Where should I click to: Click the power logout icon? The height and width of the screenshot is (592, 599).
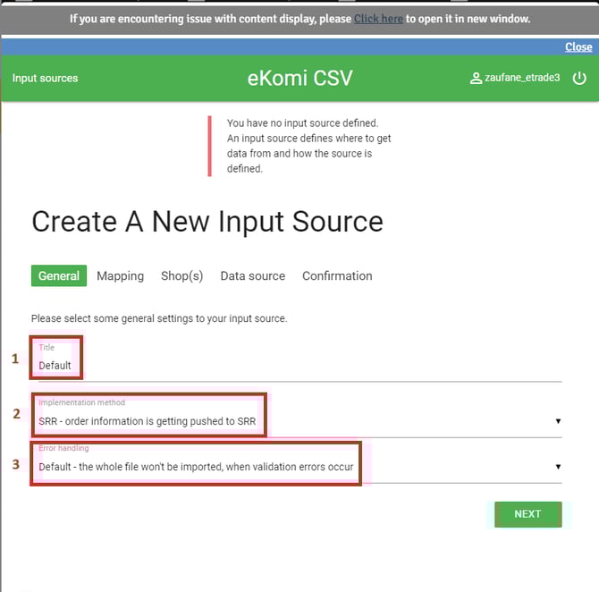[579, 79]
